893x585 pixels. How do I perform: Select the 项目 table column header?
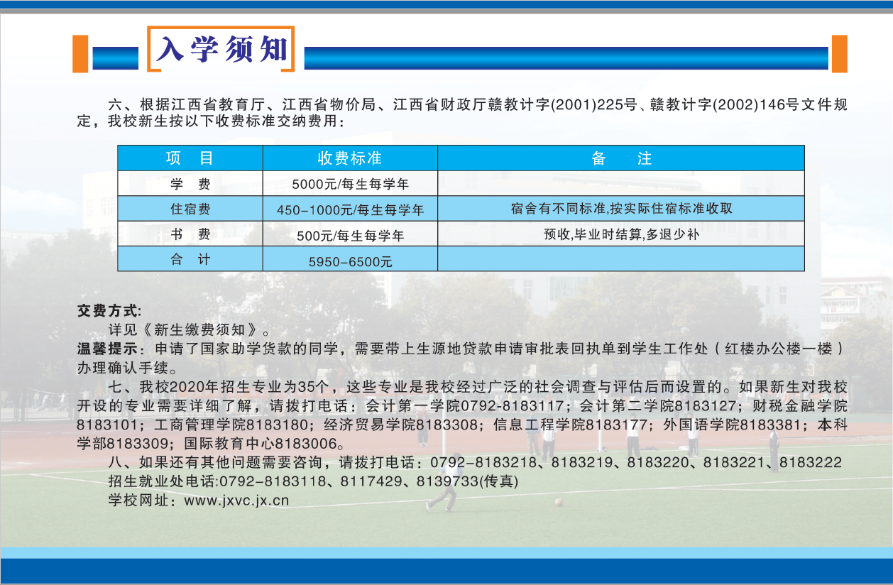point(190,158)
